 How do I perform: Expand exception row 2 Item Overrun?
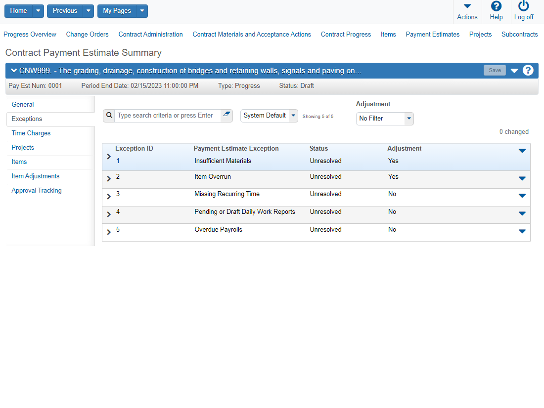point(109,179)
